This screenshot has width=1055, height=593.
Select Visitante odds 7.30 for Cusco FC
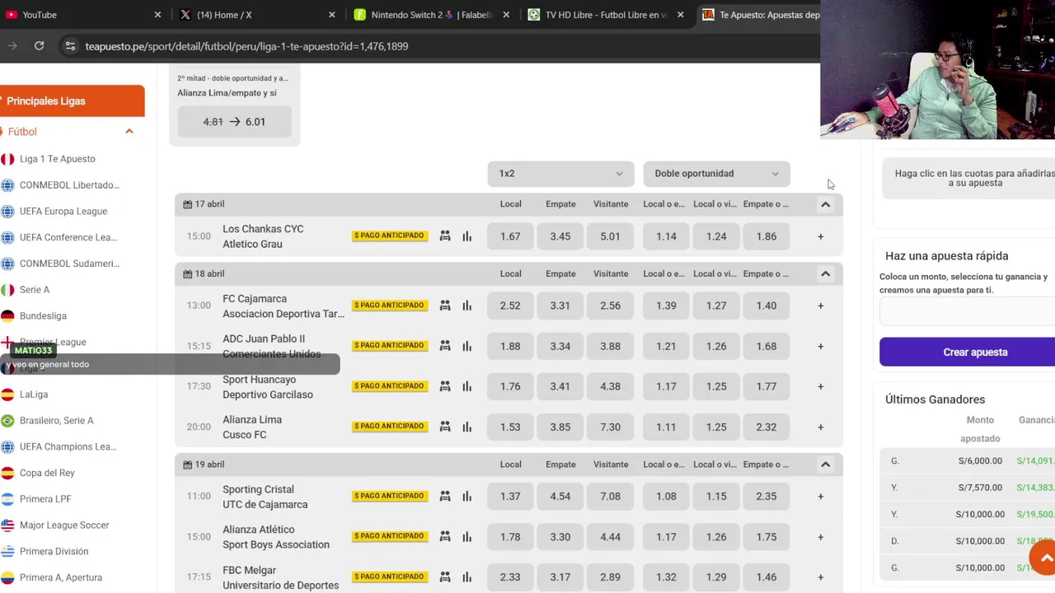point(610,427)
